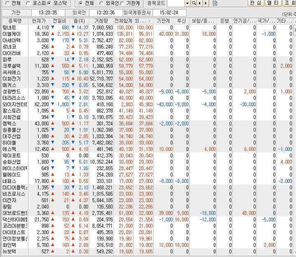Select the 서희건설 stock row
This screenshot has height=257, width=296.
click(x=148, y=117)
